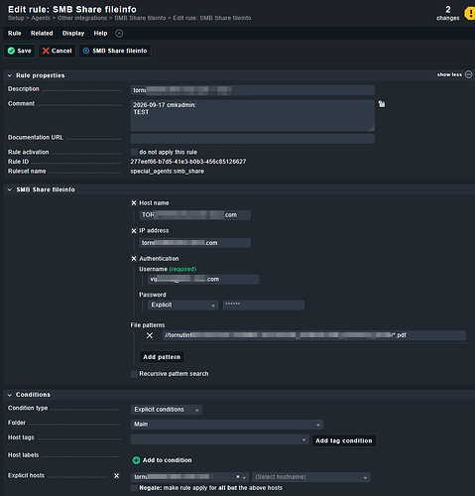This screenshot has height=496, width=475.
Task: Select the Rule ID value text
Action: coord(188,162)
